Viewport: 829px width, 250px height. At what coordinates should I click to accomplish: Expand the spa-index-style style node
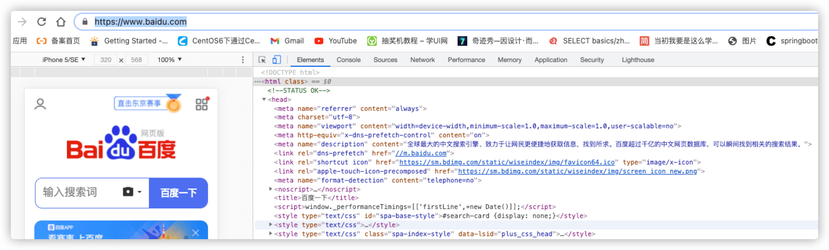click(271, 234)
